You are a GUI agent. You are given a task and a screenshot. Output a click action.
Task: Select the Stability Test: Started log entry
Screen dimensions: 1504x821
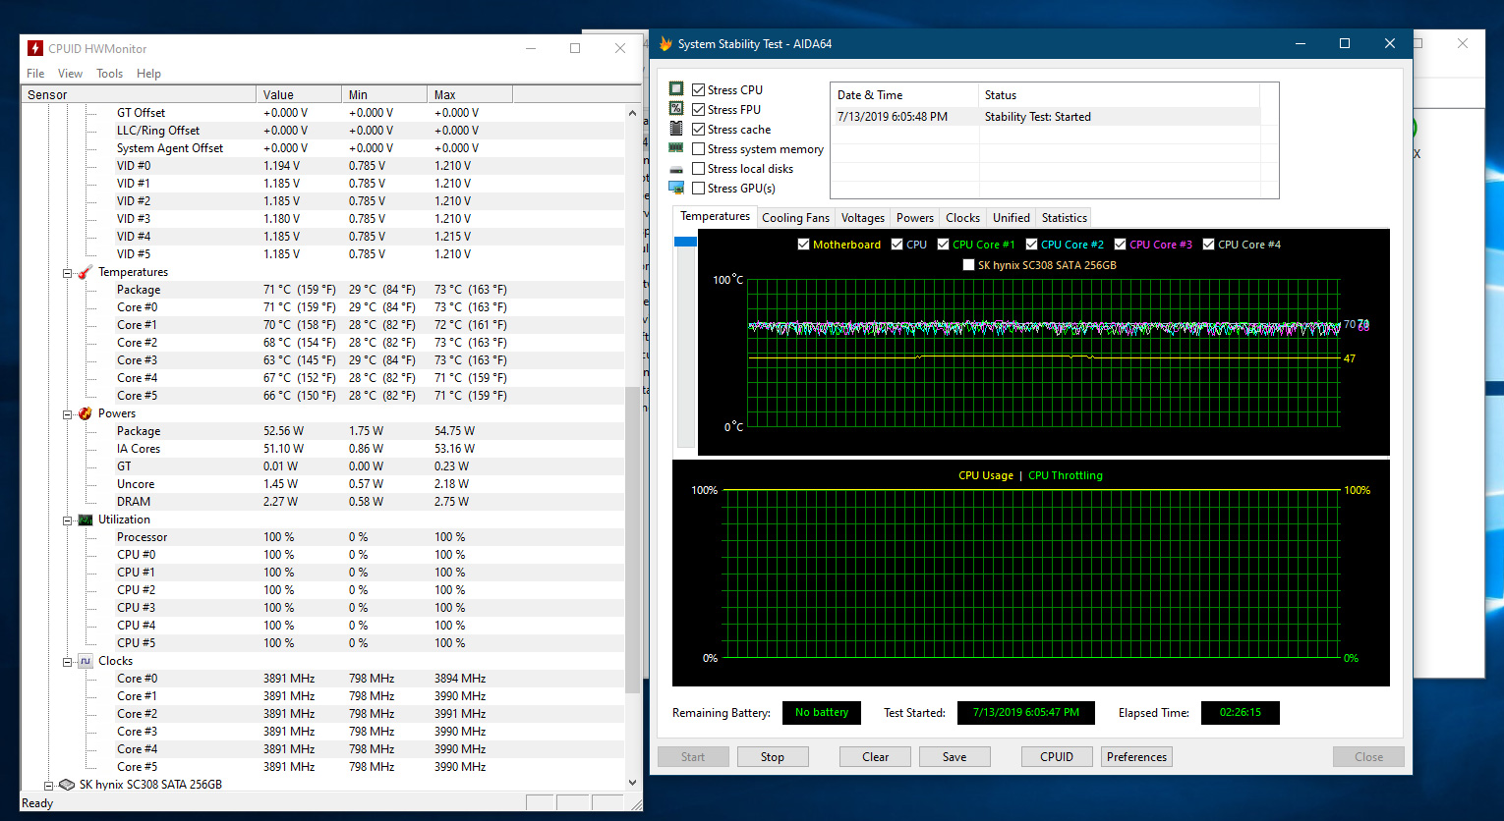coord(1045,117)
